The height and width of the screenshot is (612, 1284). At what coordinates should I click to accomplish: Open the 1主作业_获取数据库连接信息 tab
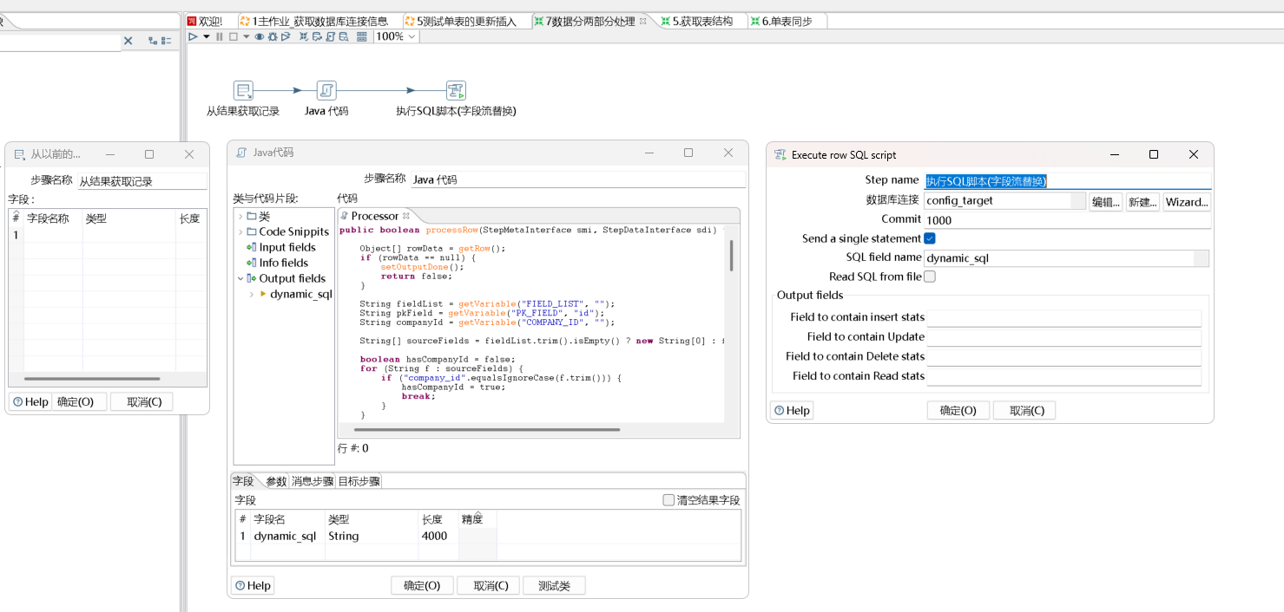pyautogui.click(x=319, y=21)
